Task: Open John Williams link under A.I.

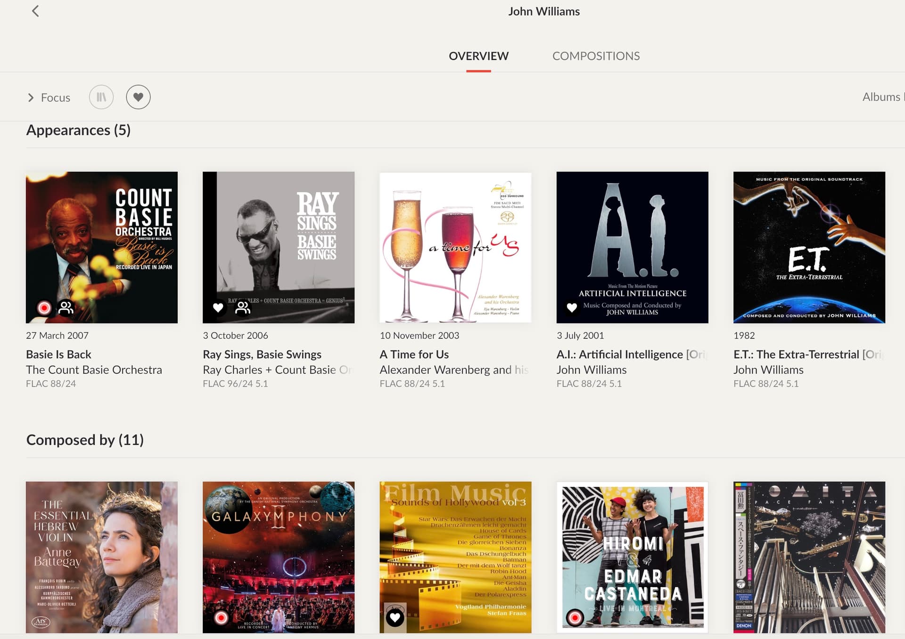Action: click(x=592, y=370)
